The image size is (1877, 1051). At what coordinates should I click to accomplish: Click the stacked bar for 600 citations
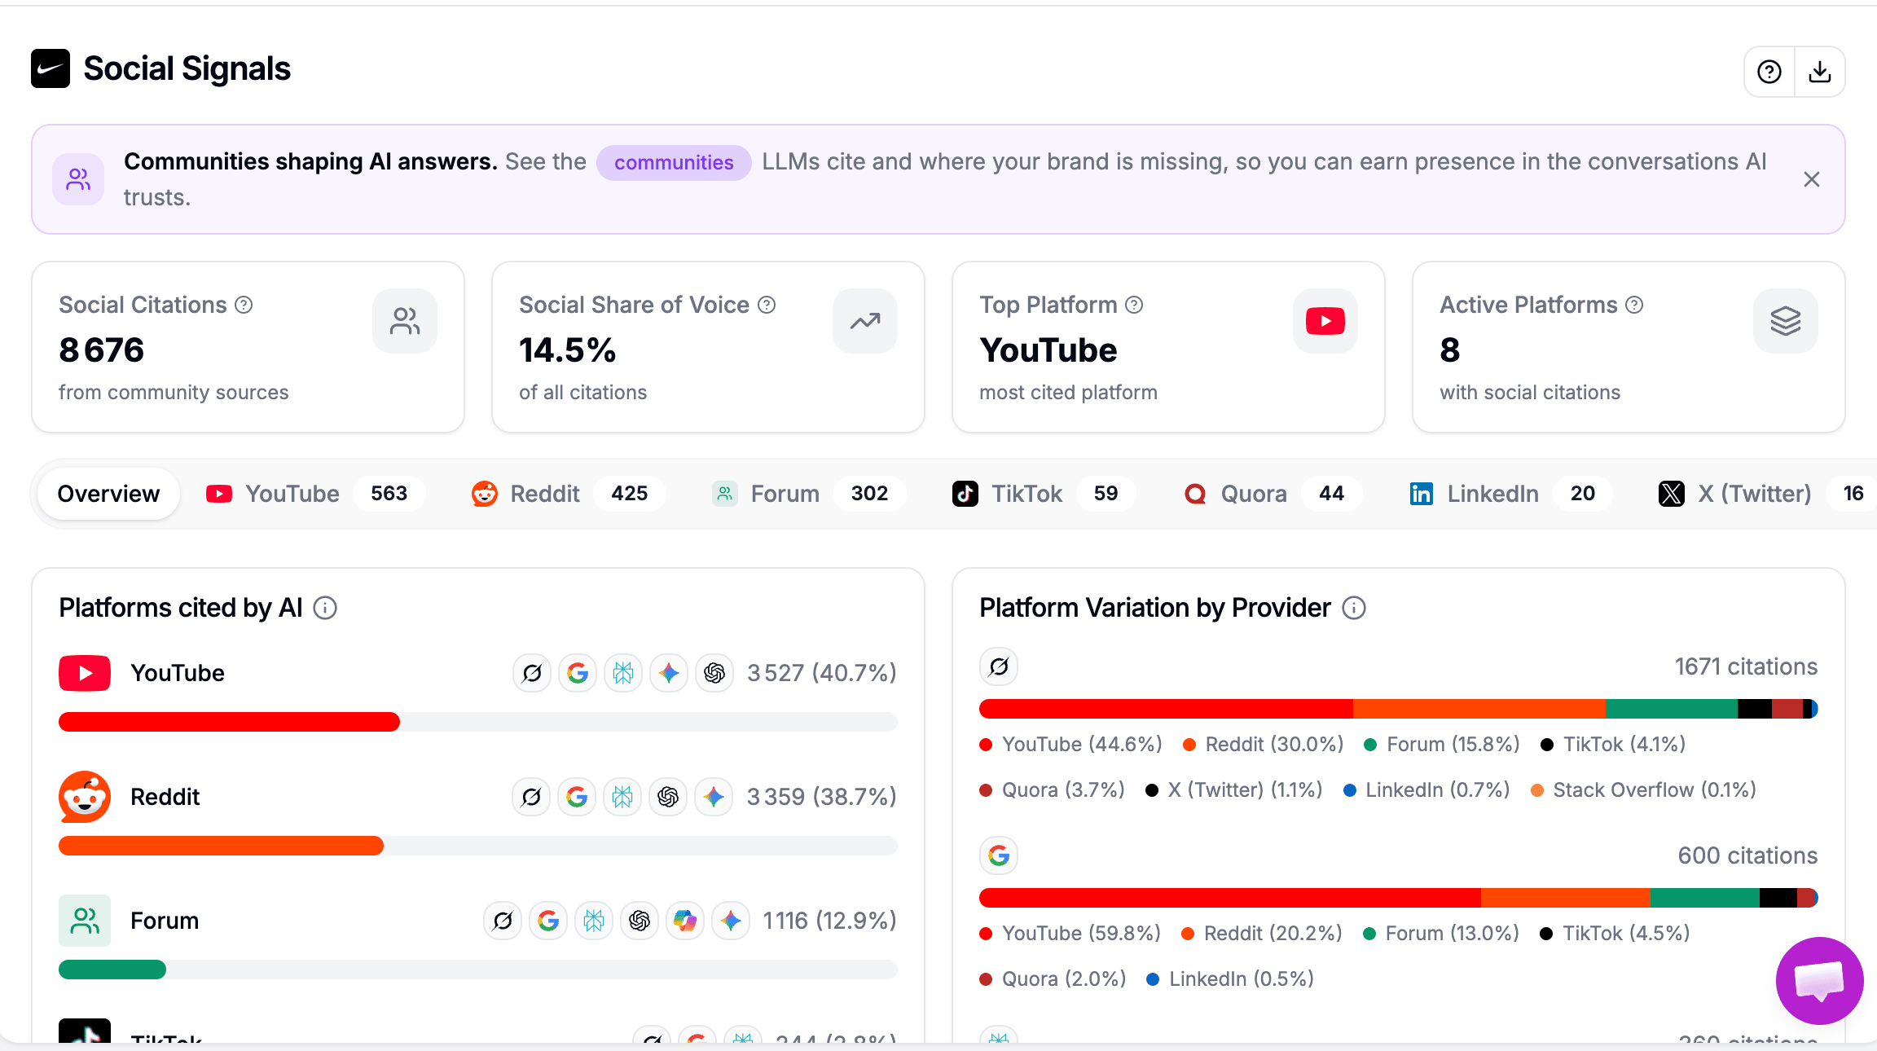tap(1399, 898)
